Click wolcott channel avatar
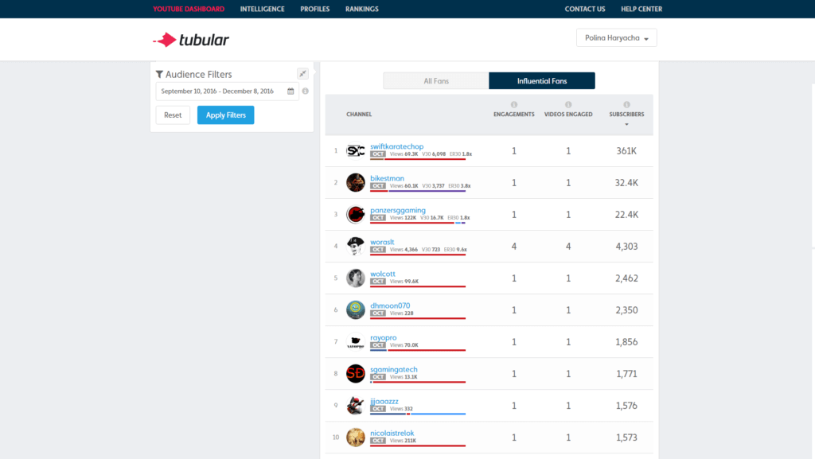The image size is (815, 459). click(356, 278)
